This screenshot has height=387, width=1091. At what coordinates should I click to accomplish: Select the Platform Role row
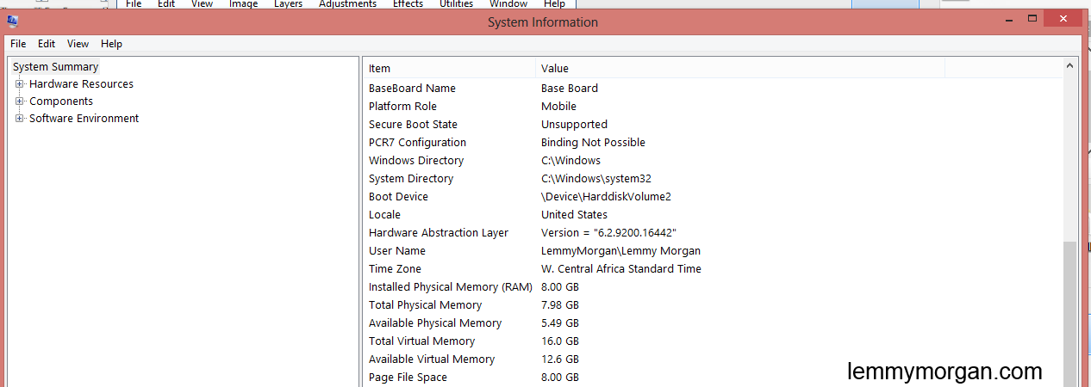click(713, 107)
